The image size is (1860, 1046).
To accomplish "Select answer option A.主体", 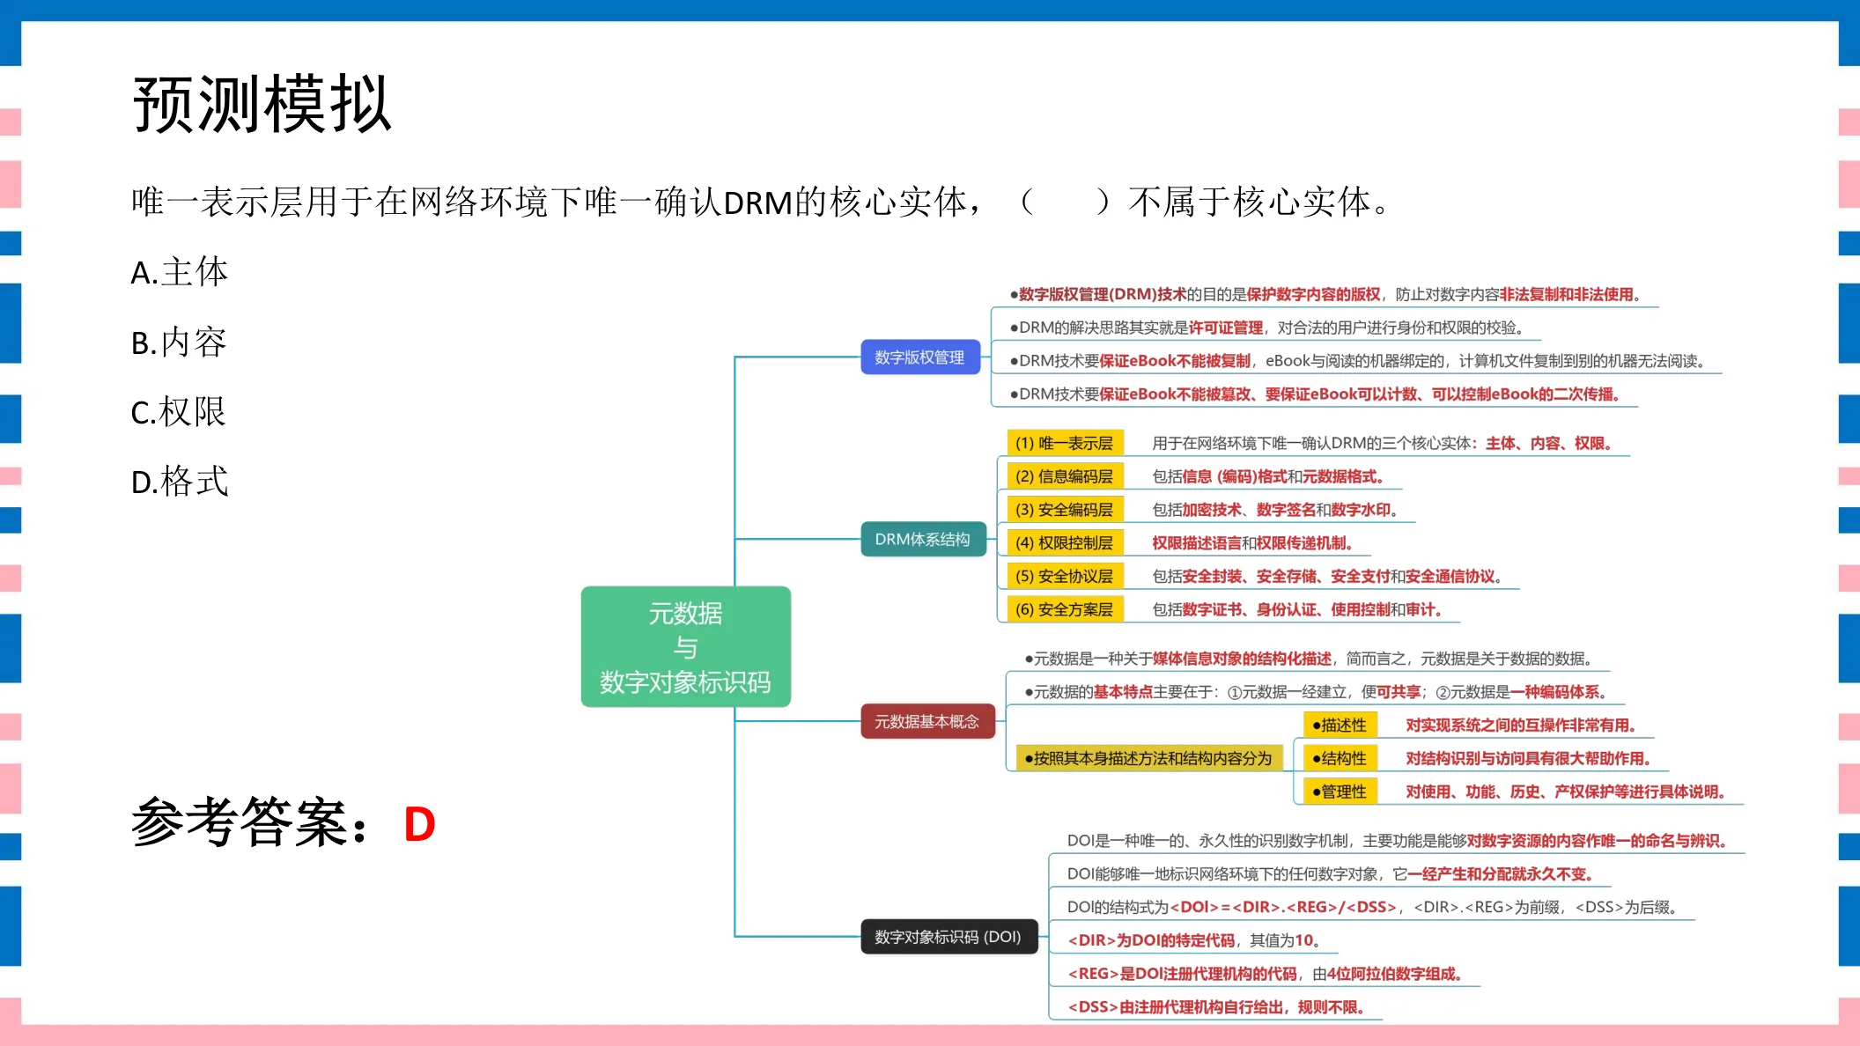I will coord(180,272).
